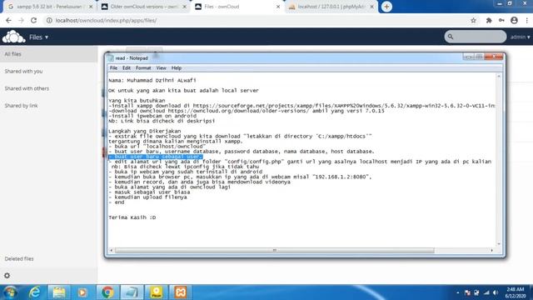Open ownCloud settings gear icon
Viewport: 533px width, 300px height.
click(7, 275)
